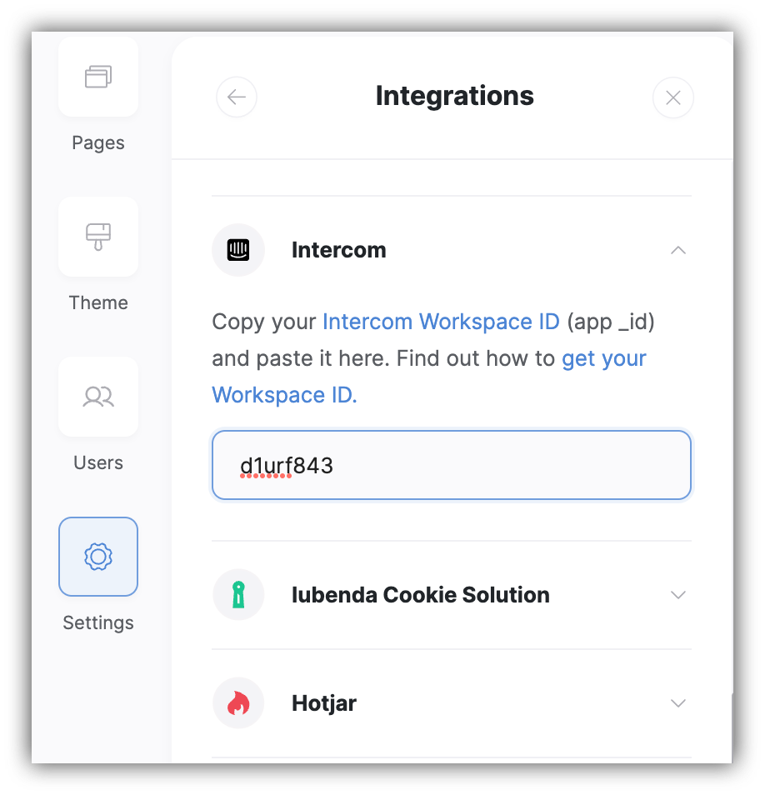Viewport: 765px width, 795px height.
Task: Click the Hotjar flame icon
Action: click(238, 702)
